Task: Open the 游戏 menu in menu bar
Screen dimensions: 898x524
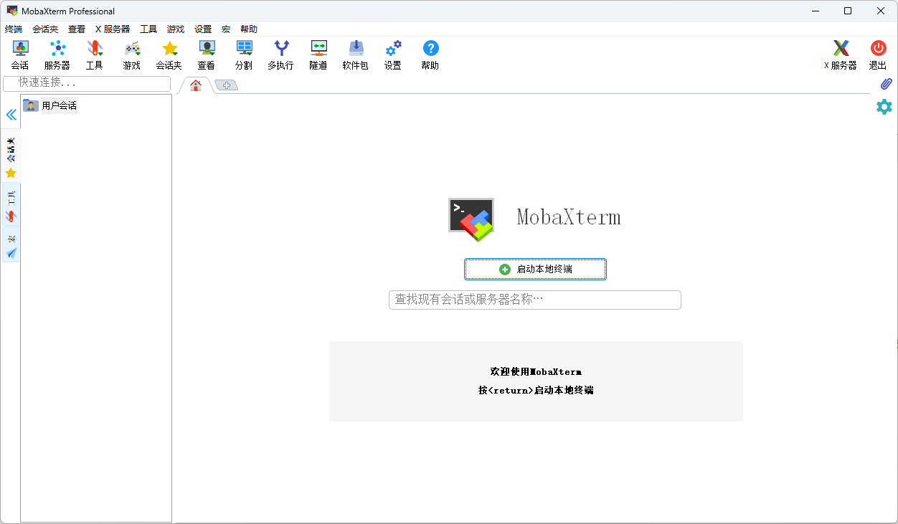Action: tap(176, 29)
